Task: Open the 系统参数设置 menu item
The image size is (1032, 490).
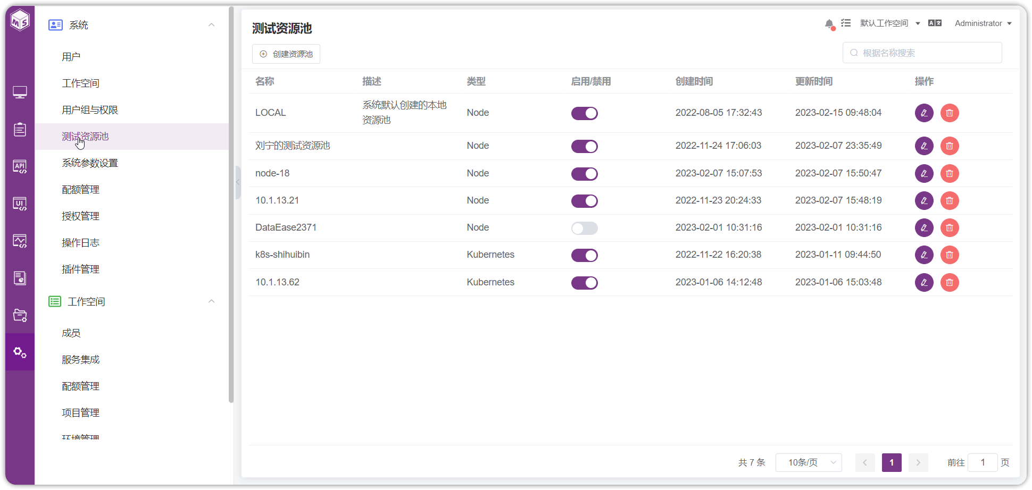Action: click(90, 163)
